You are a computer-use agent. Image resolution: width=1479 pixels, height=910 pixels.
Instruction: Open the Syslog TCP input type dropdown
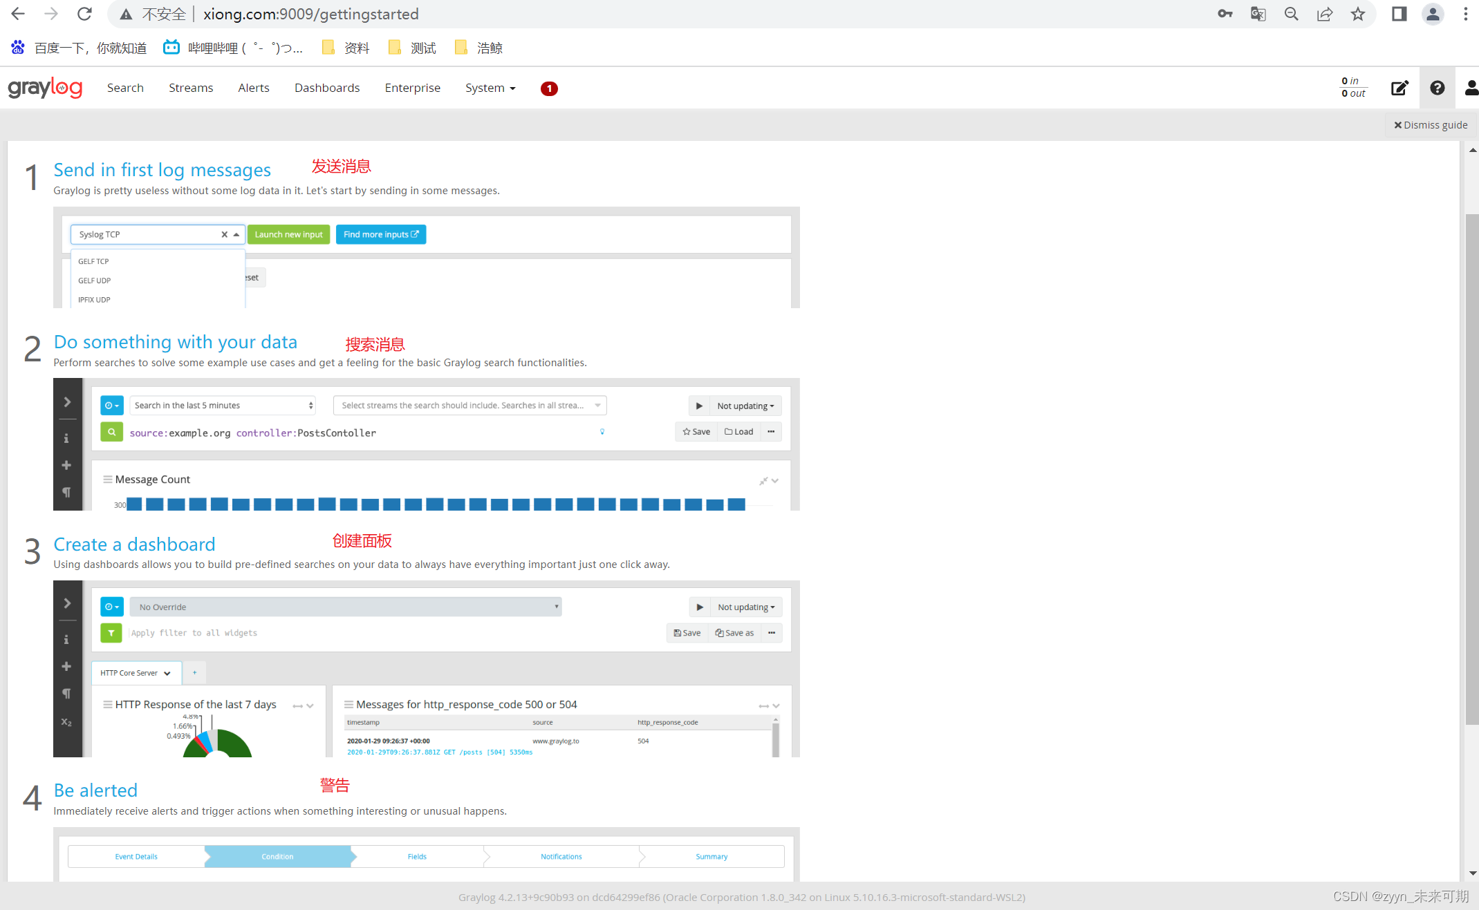[x=158, y=234]
